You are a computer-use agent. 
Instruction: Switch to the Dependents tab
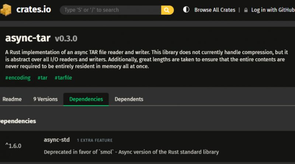(129, 99)
